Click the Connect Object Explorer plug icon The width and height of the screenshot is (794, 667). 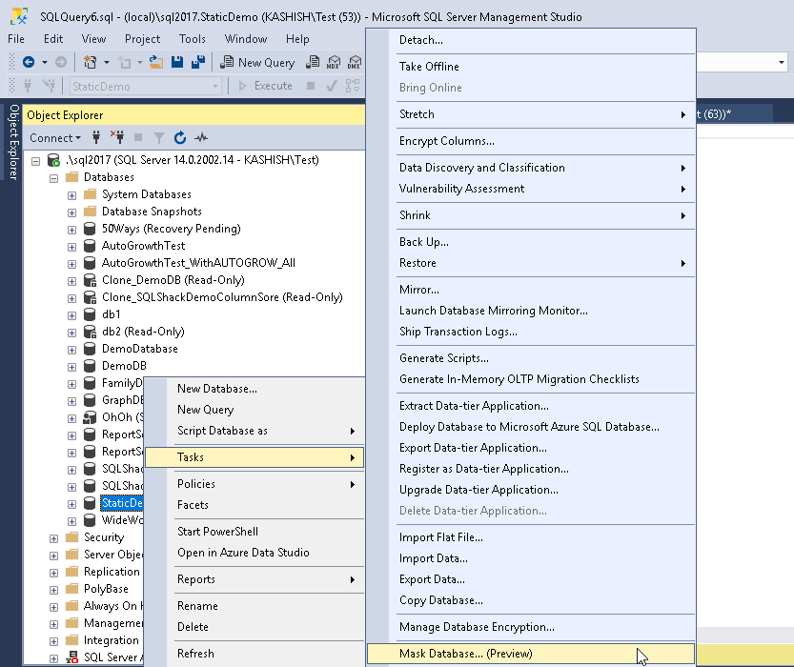(x=96, y=138)
